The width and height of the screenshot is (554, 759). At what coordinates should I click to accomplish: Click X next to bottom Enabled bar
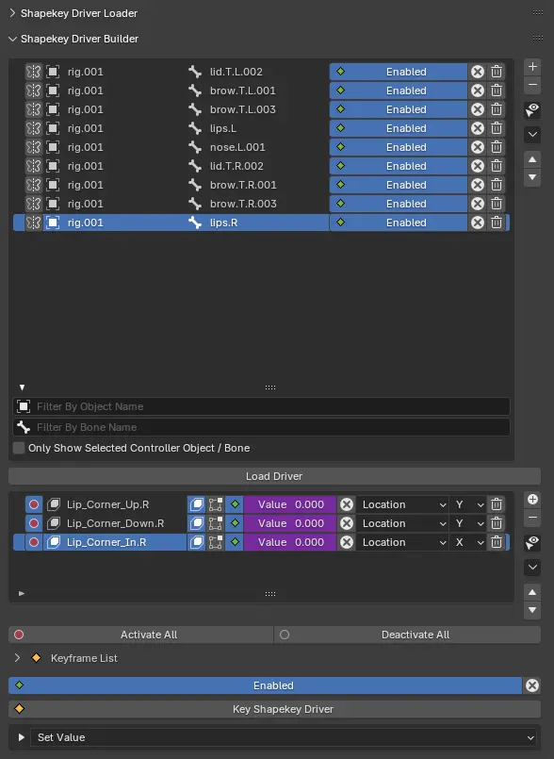(531, 685)
